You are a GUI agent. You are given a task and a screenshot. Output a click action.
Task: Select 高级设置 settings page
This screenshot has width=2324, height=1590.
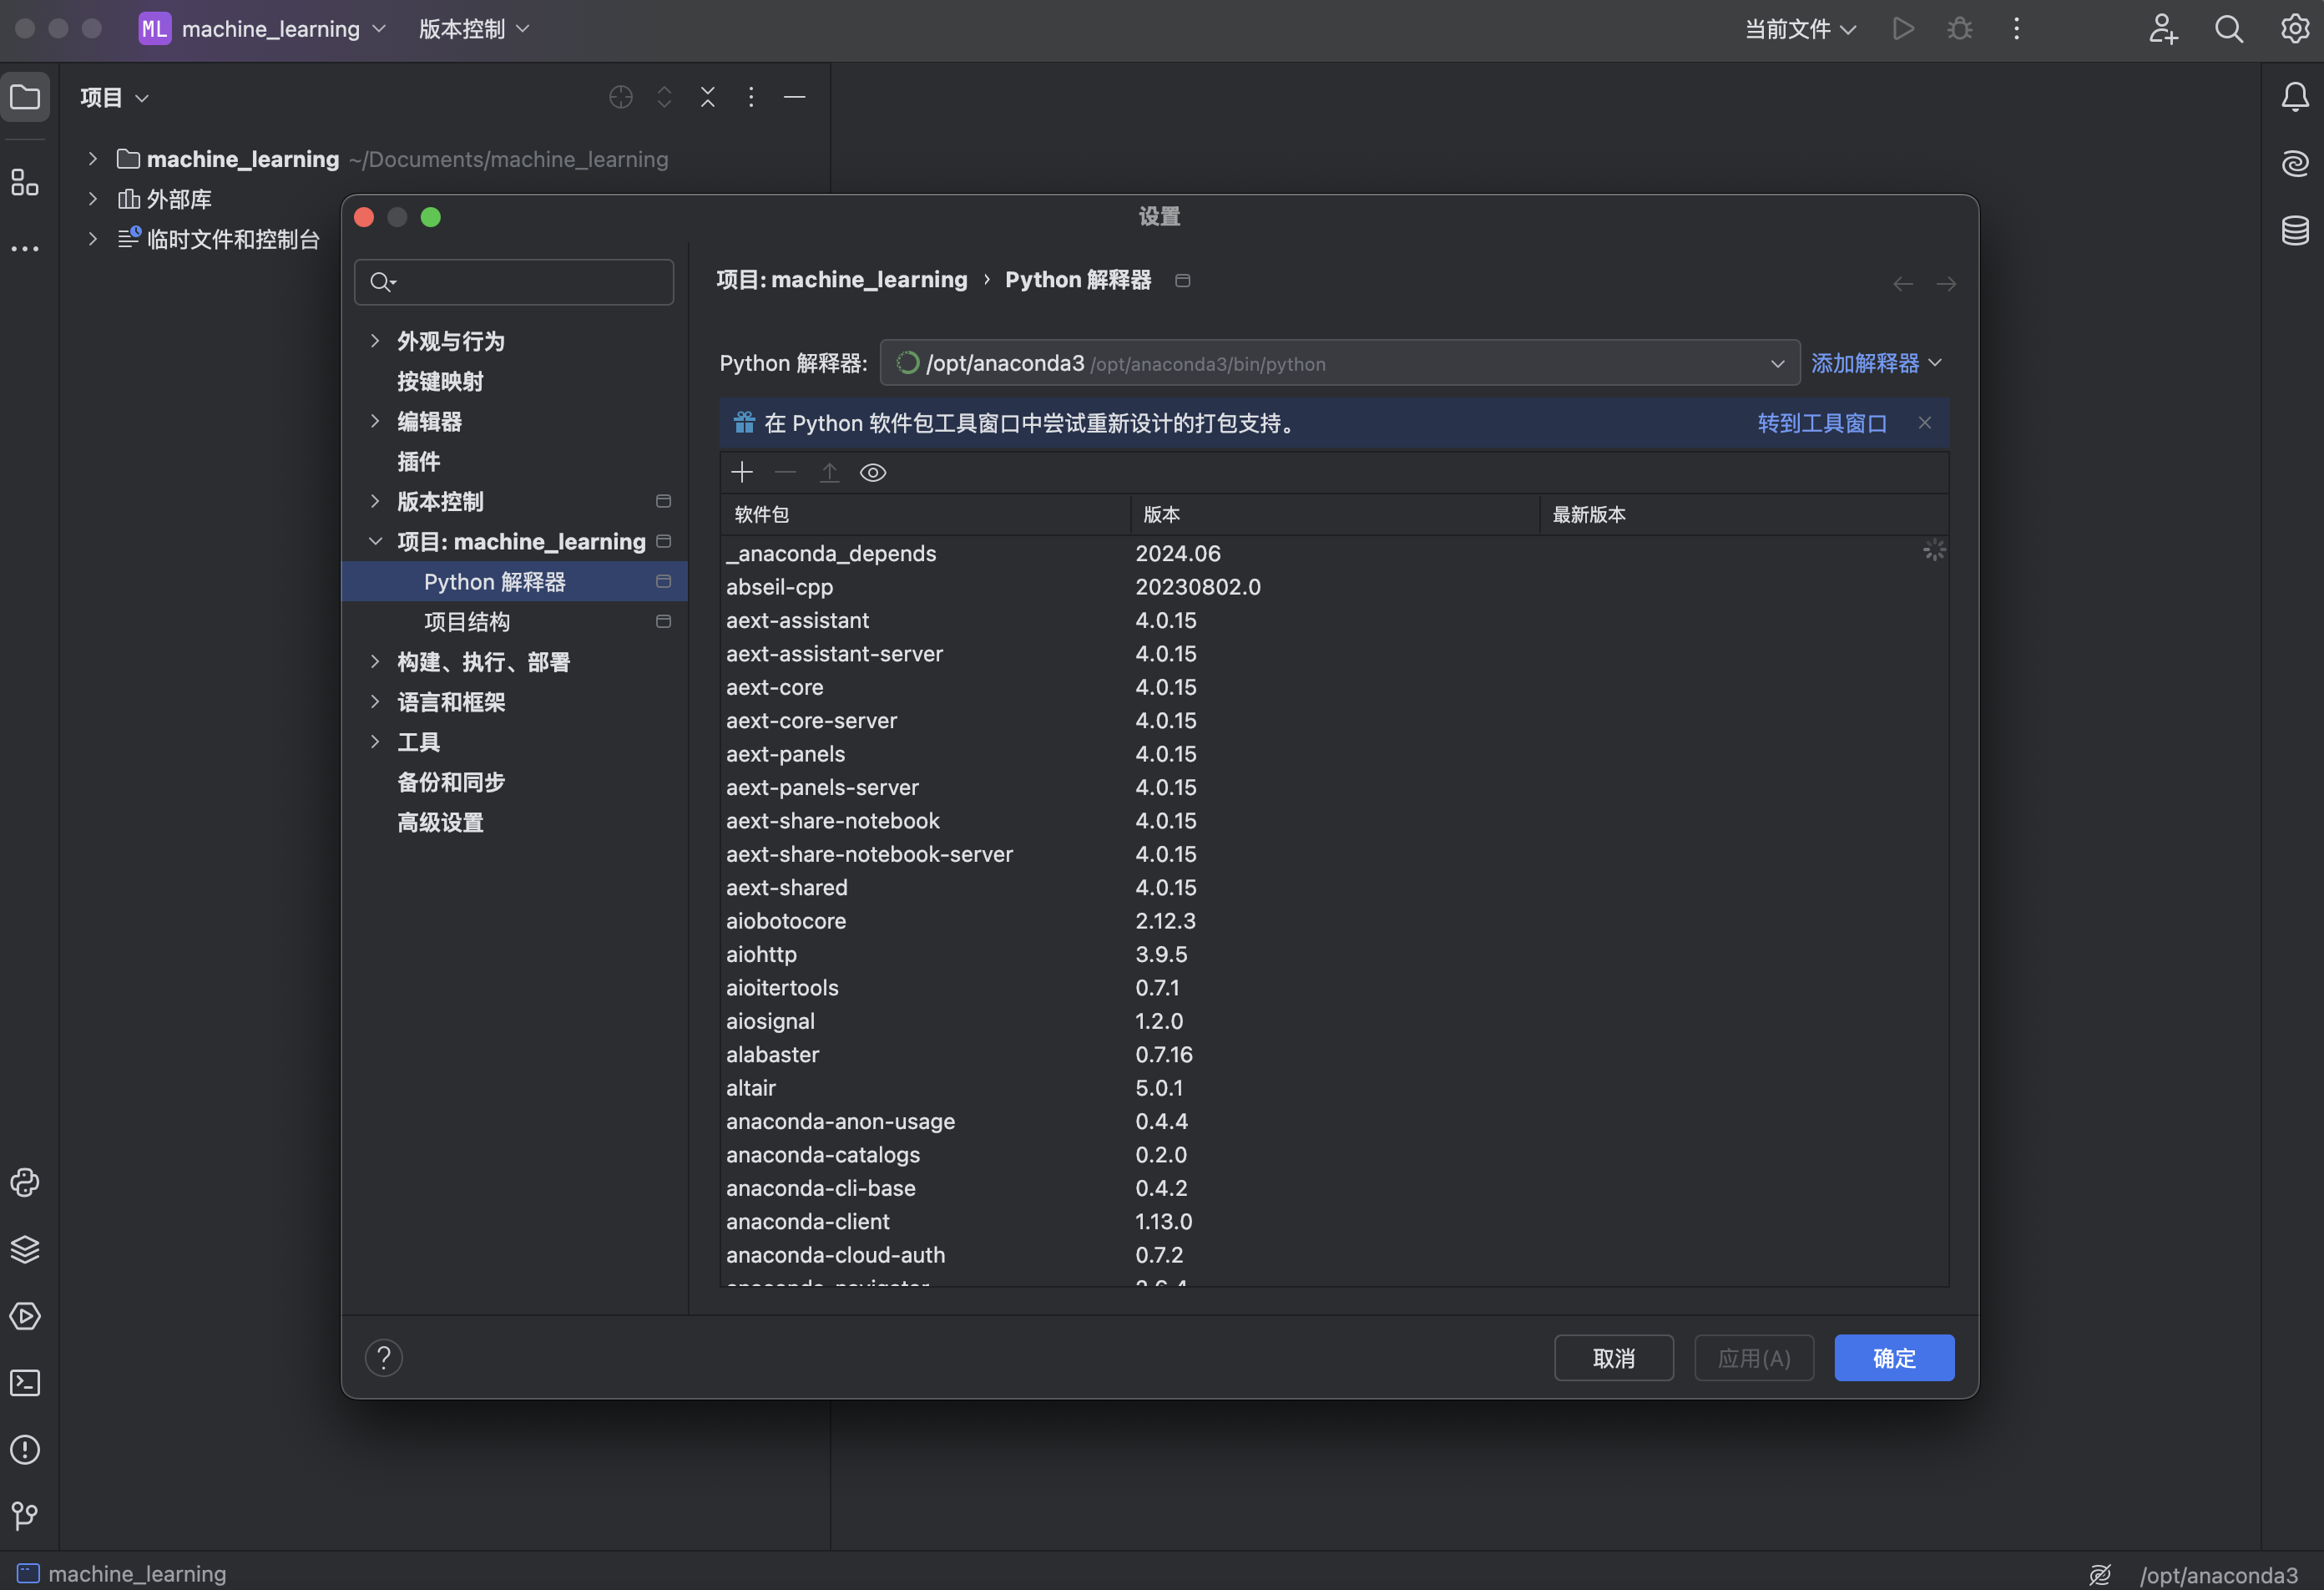[x=440, y=822]
